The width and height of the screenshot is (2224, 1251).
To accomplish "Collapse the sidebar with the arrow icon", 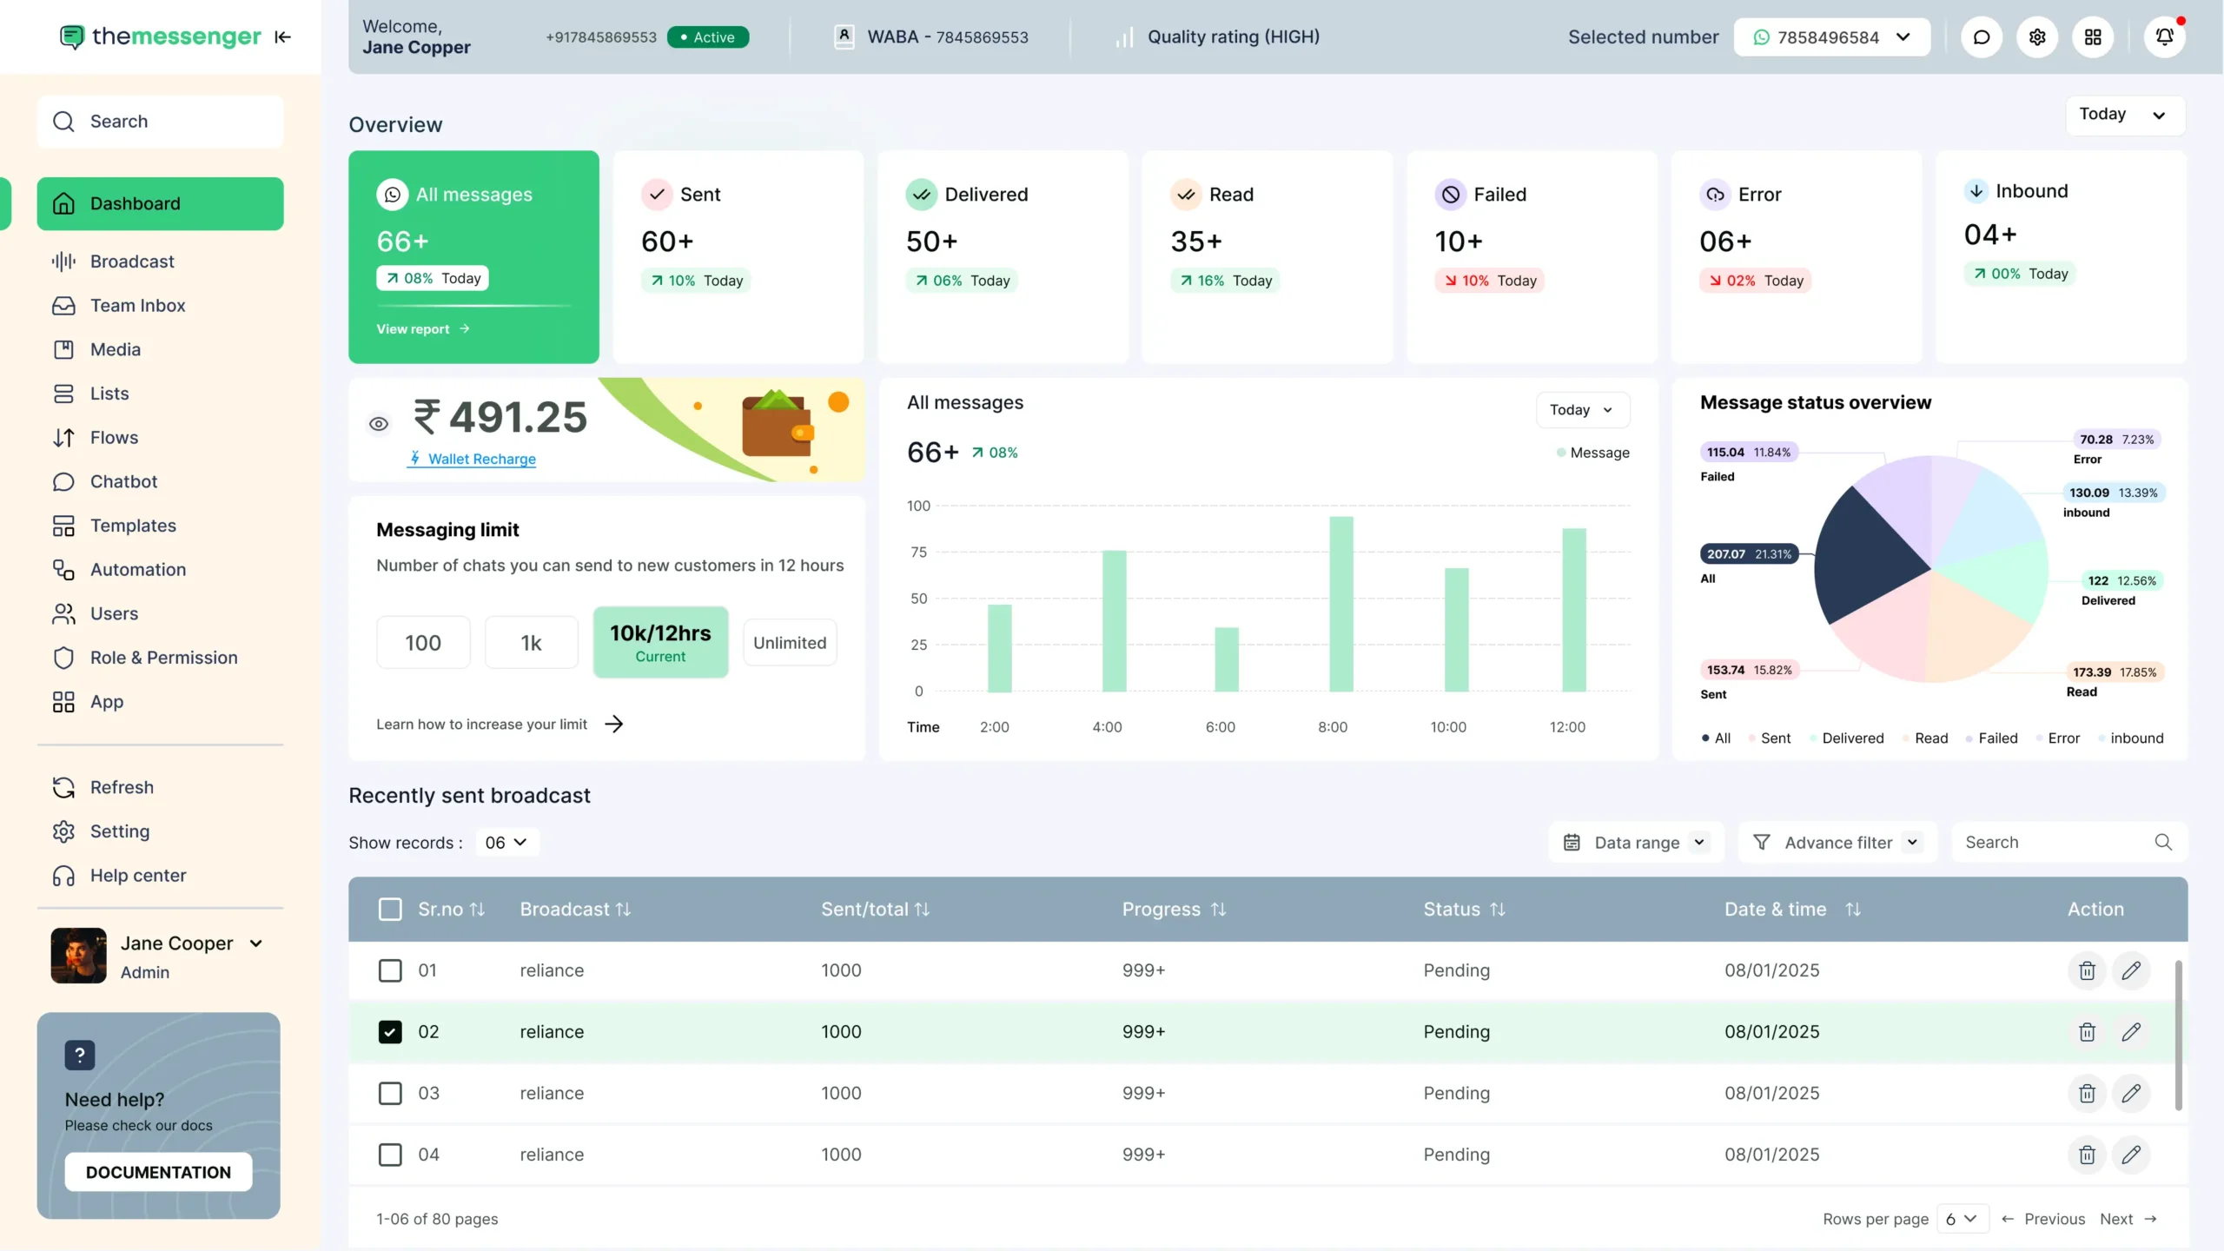I will point(282,37).
